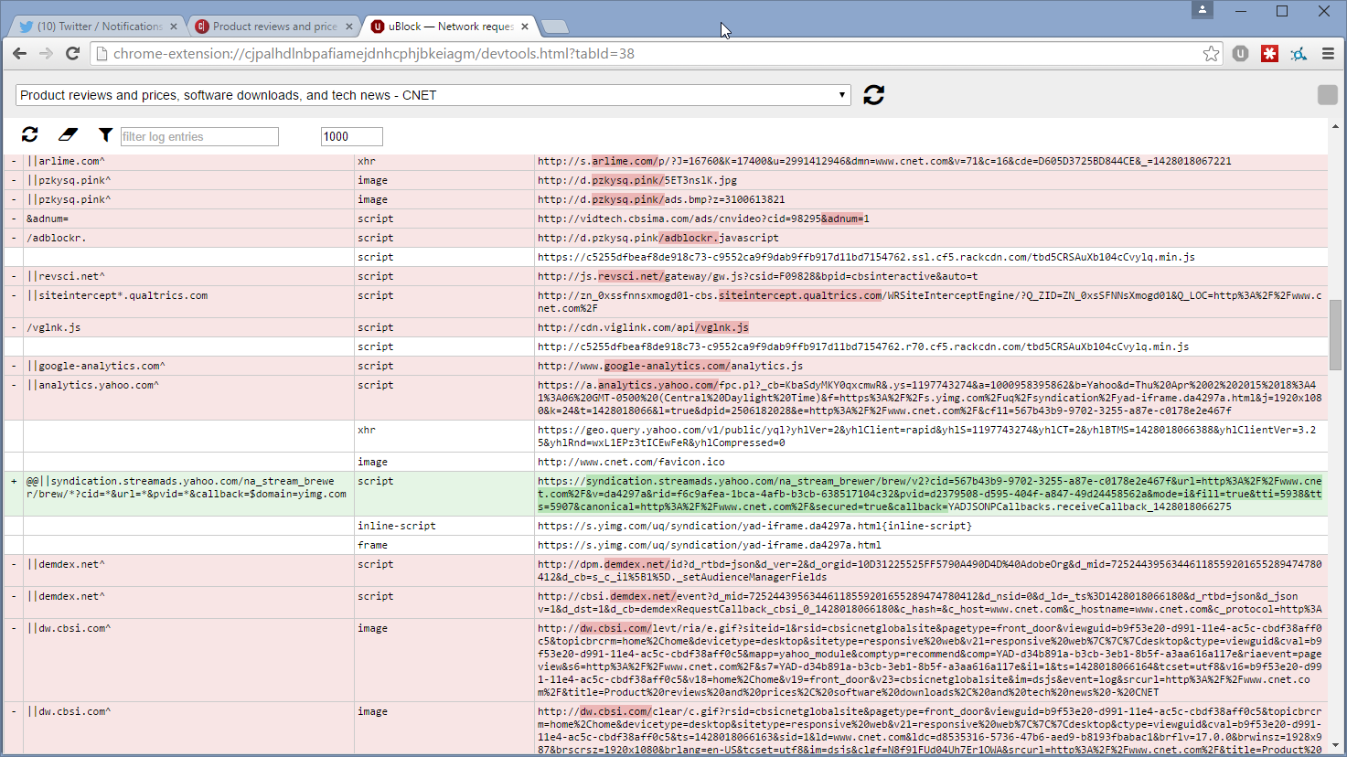
Task: Click the '+' marker on the green allowed row
Action: (x=14, y=481)
